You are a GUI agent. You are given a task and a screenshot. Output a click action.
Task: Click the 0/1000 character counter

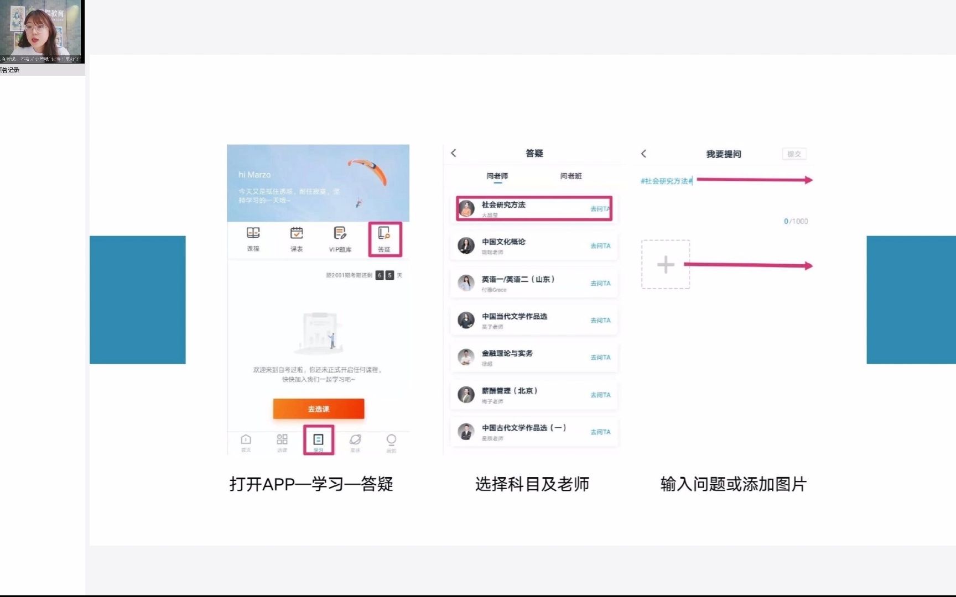(x=796, y=221)
